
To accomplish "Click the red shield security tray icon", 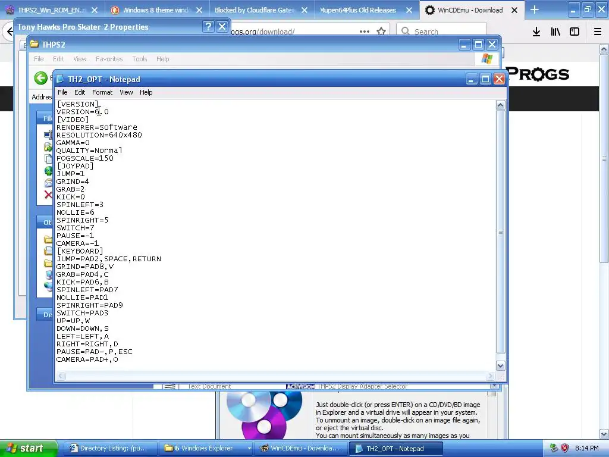I will coord(565,448).
